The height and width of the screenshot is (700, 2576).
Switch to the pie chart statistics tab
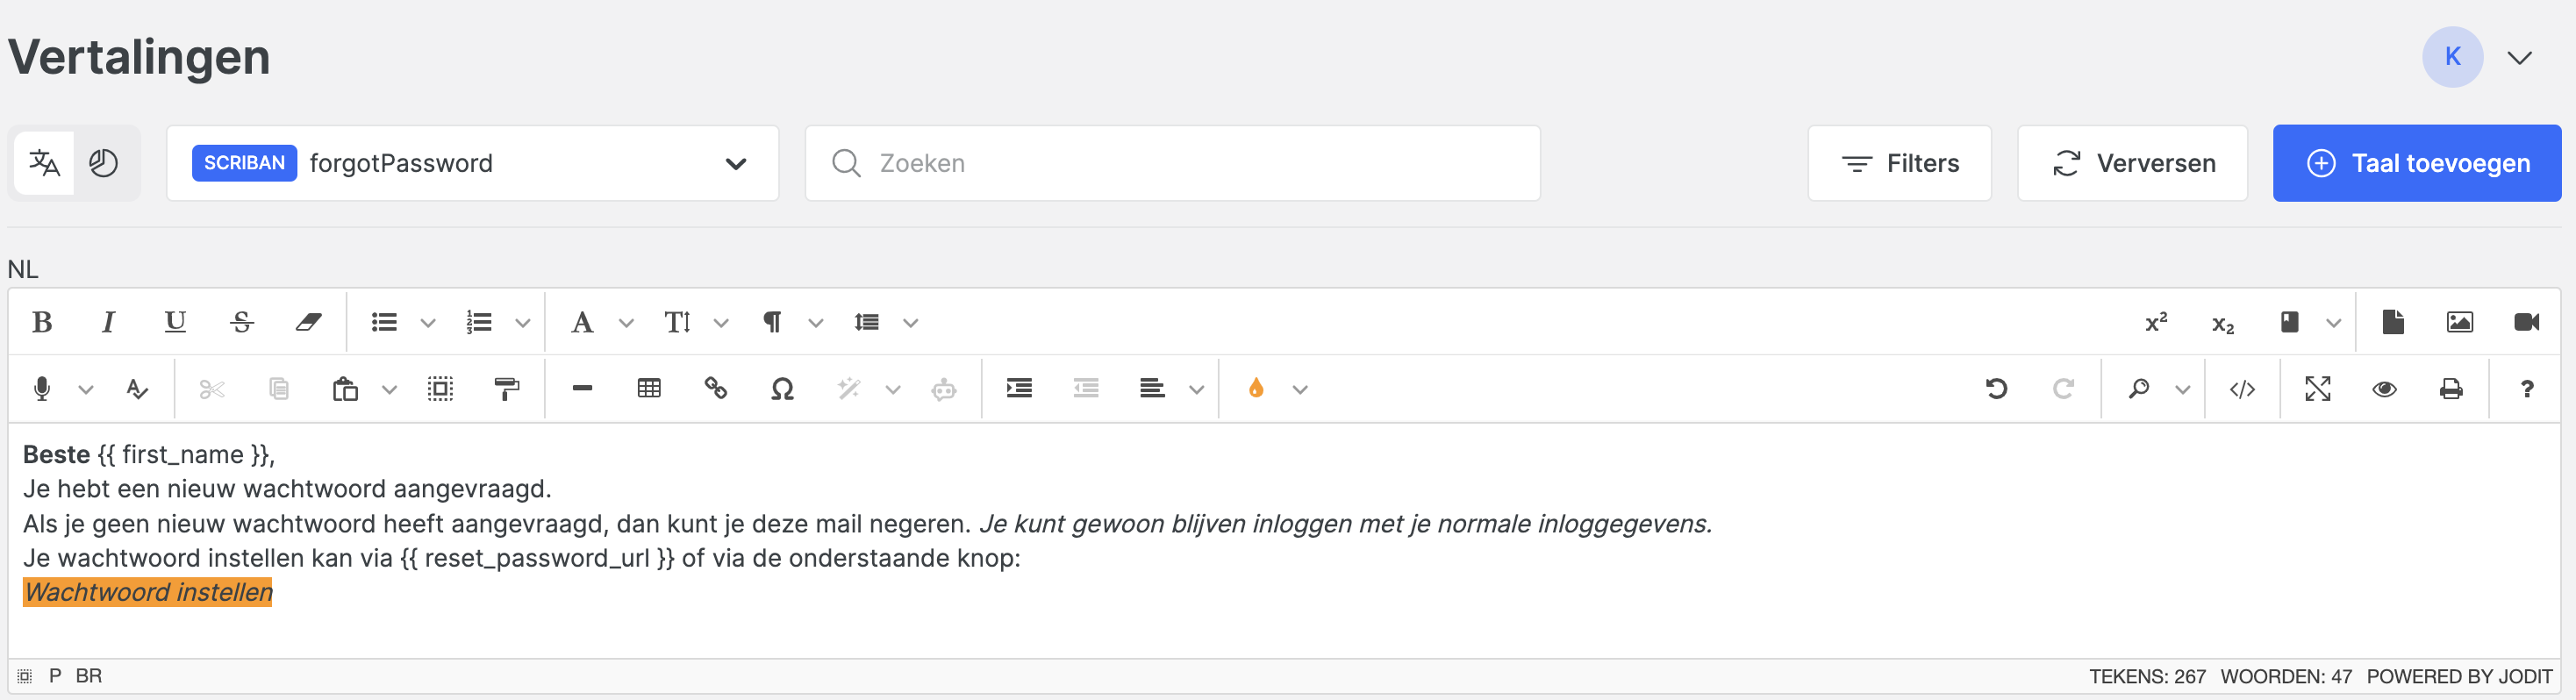[104, 163]
